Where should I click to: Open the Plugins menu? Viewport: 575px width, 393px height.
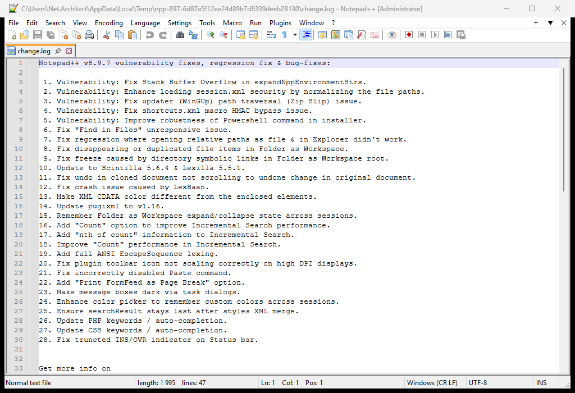click(281, 22)
